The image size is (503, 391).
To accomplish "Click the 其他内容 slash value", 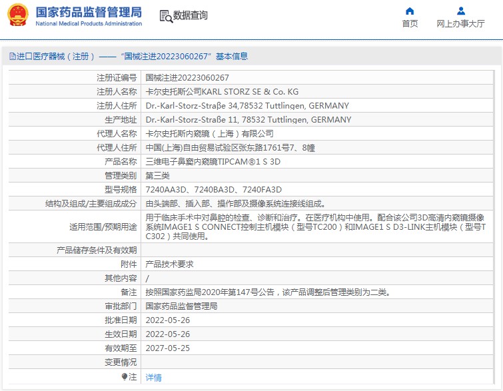I will click(147, 278).
